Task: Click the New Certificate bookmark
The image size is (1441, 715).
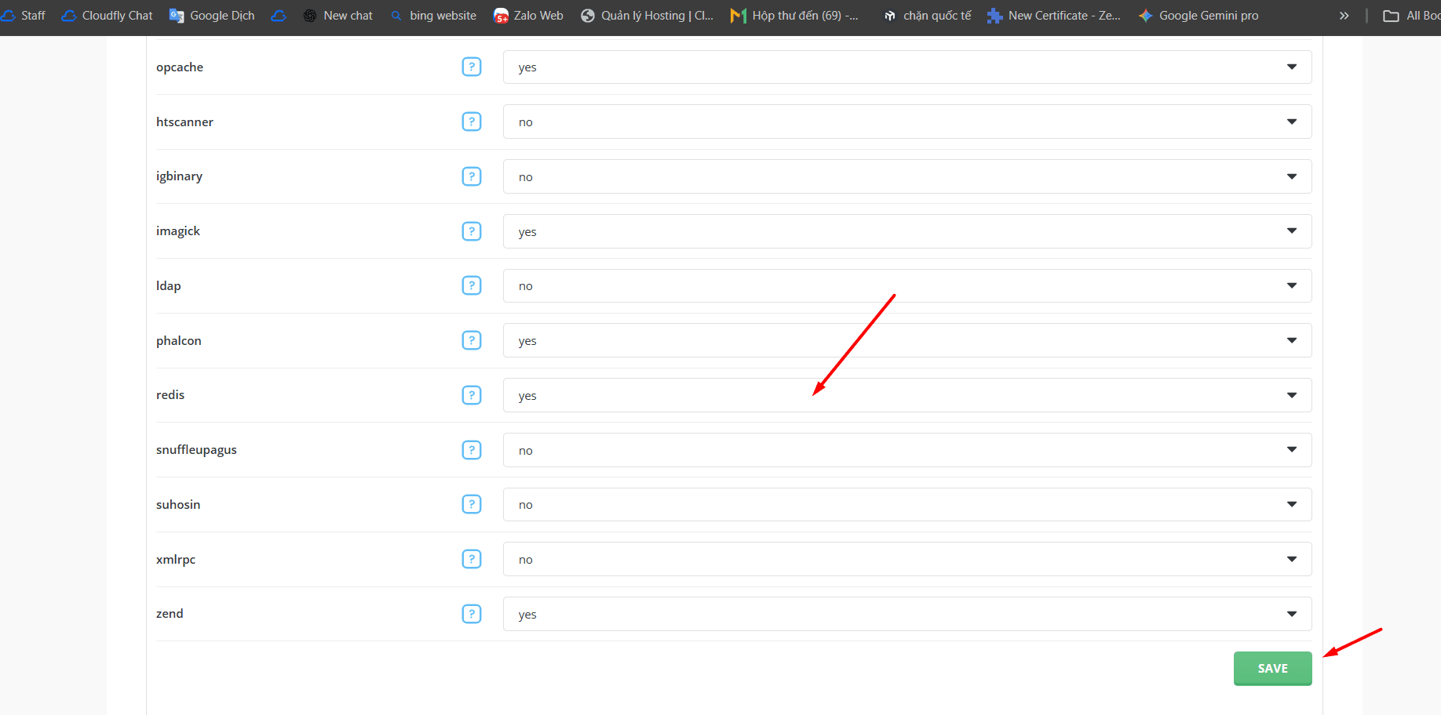Action: [x=1054, y=16]
